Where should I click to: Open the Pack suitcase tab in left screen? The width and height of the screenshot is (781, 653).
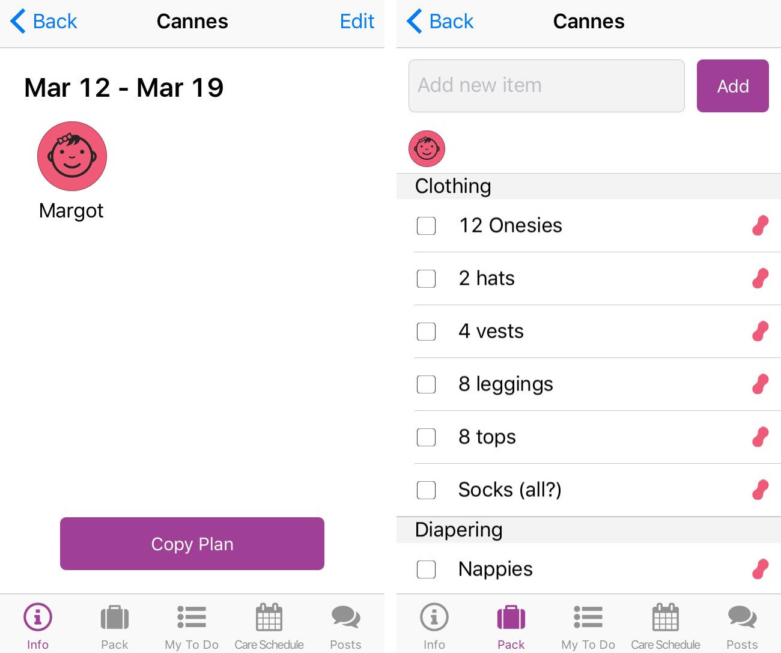click(115, 627)
